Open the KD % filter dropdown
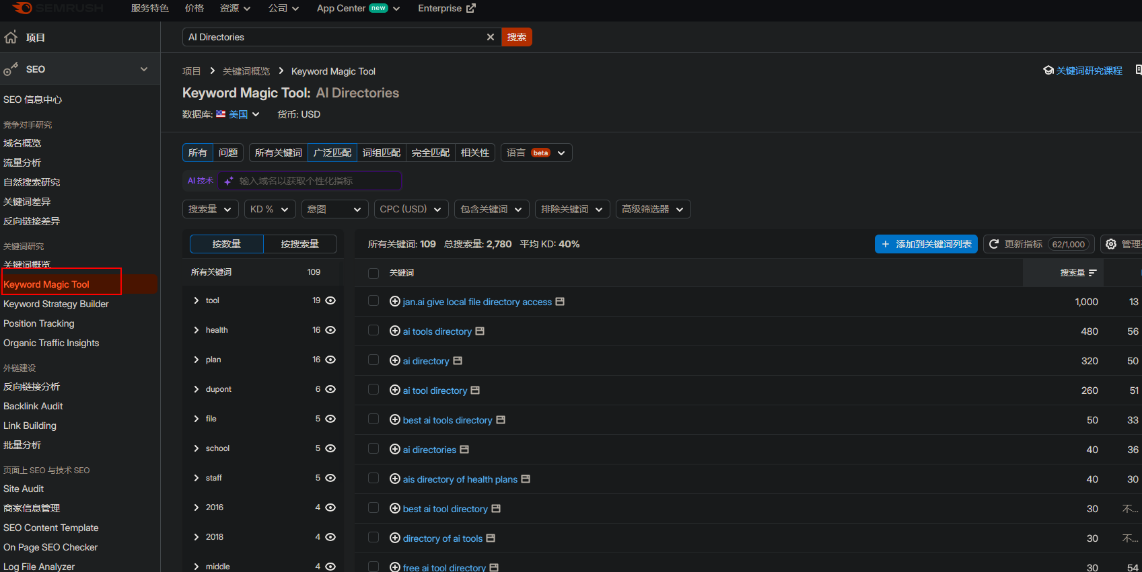 (x=270, y=209)
